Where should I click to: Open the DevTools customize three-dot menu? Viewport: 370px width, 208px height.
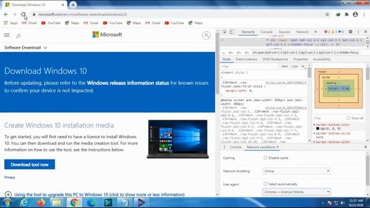[358, 32]
